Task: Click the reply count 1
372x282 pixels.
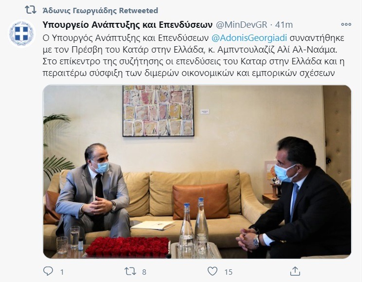Action: [62, 272]
